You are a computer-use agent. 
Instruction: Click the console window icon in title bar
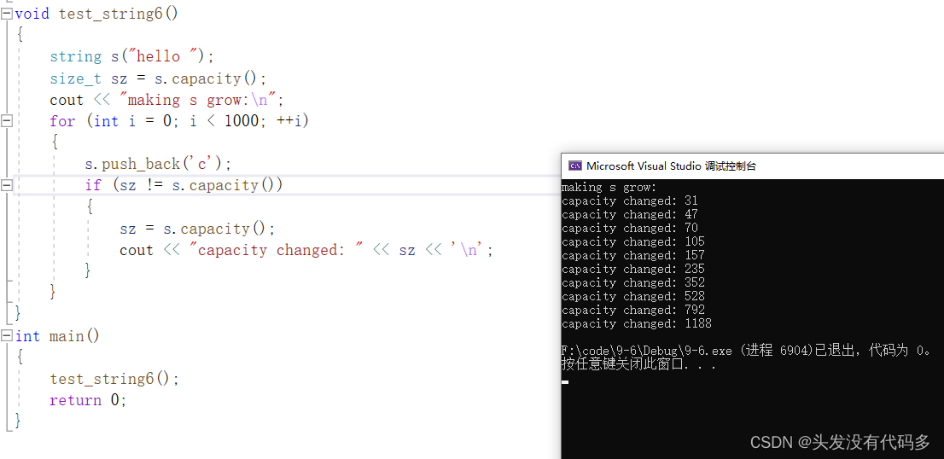[575, 166]
